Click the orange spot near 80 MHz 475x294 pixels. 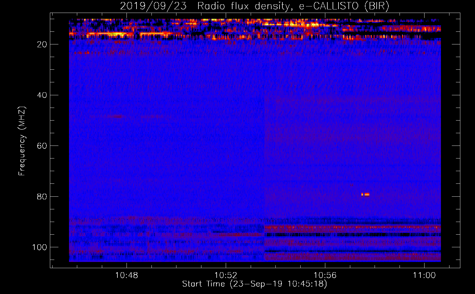click(365, 194)
